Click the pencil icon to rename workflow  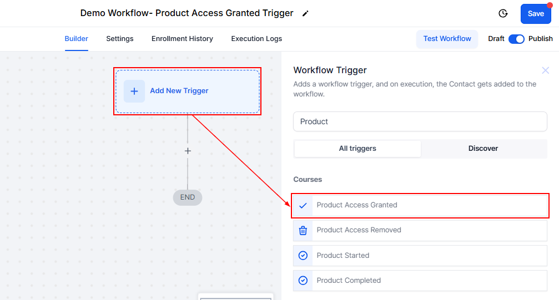(x=305, y=13)
